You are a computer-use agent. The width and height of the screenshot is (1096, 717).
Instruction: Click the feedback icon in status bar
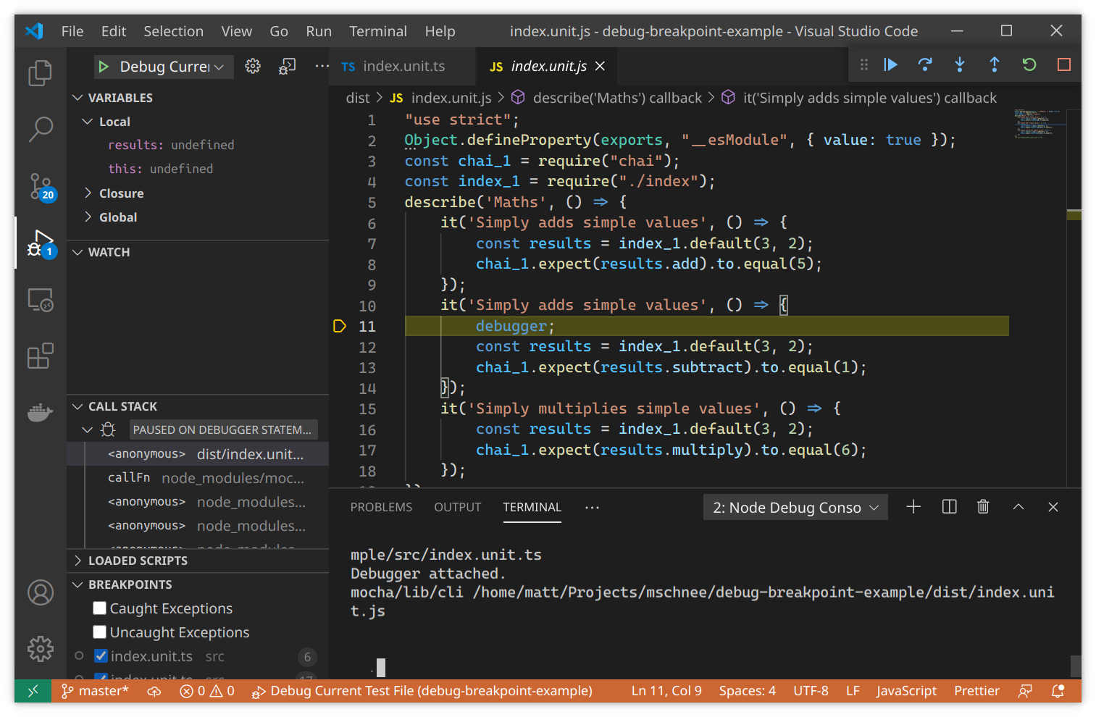[1025, 691]
